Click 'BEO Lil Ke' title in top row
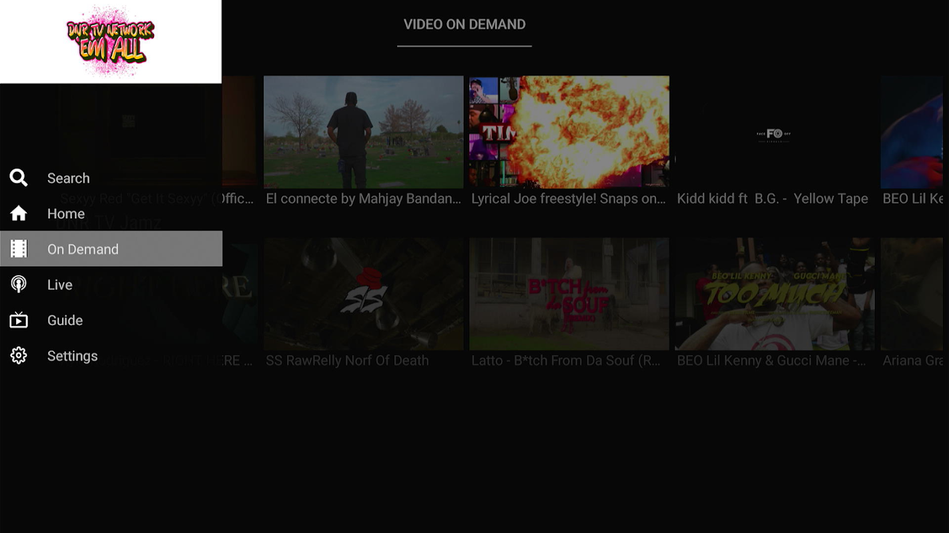 (x=913, y=199)
